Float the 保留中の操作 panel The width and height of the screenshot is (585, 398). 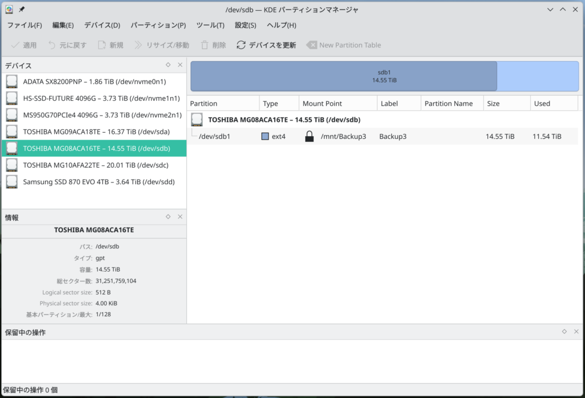coord(564,331)
